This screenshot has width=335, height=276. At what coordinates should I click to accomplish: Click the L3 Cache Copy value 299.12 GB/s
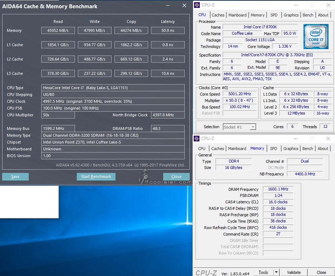point(131,73)
